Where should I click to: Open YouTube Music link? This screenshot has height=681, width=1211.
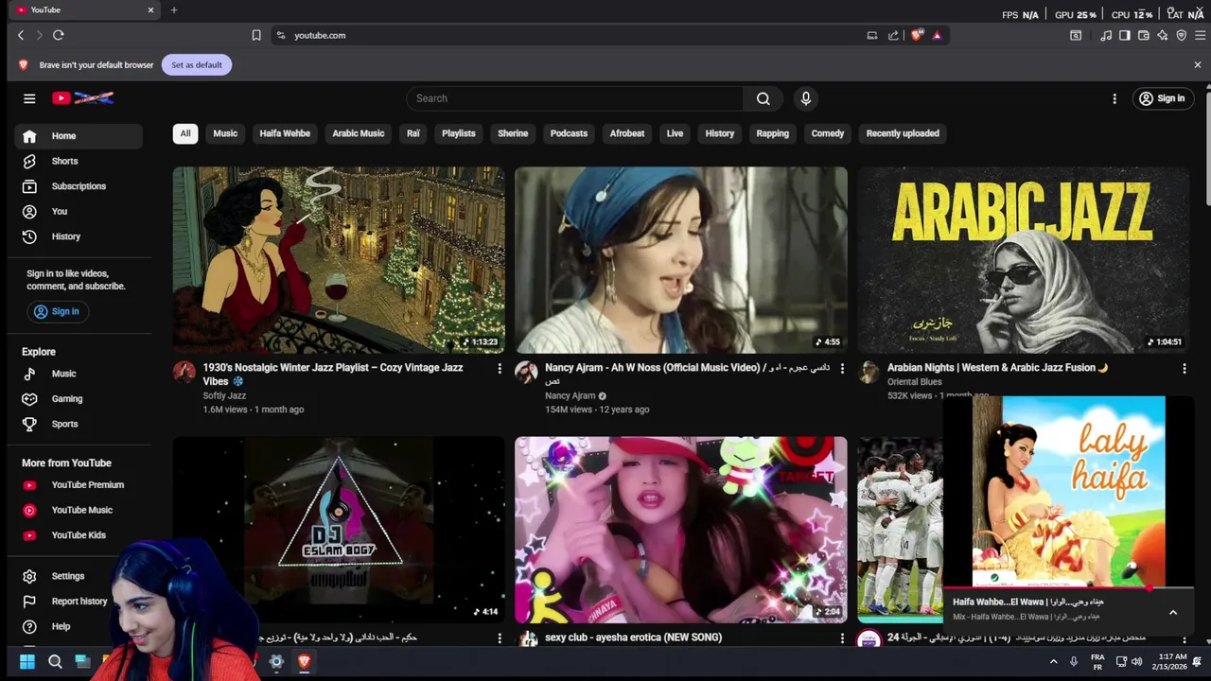[79, 510]
